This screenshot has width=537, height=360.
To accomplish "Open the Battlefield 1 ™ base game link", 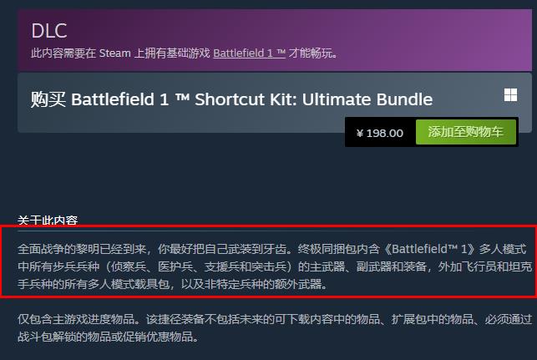I will coord(250,53).
